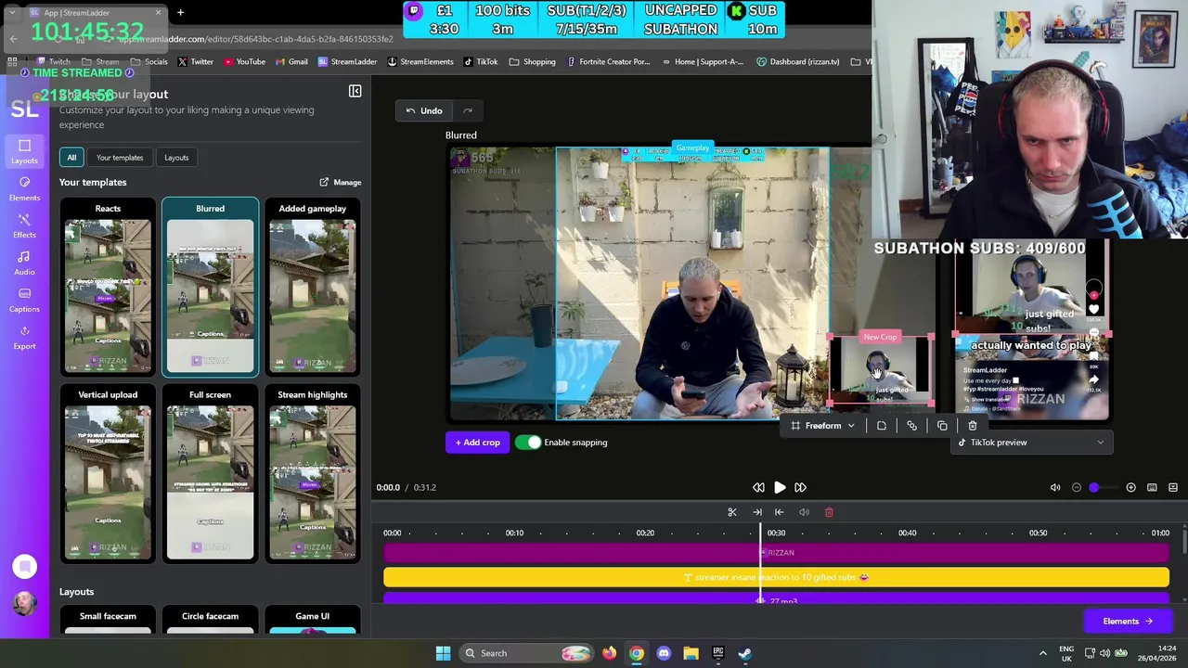Click the rewind playback button

(x=758, y=487)
